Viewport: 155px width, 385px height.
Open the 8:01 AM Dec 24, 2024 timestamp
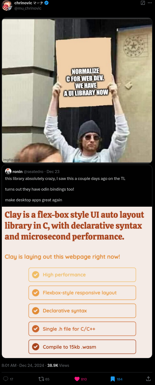point(23,365)
